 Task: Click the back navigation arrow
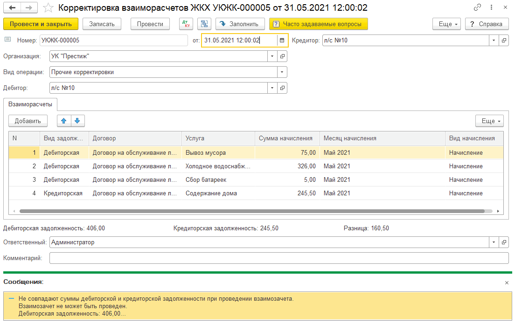[12, 8]
